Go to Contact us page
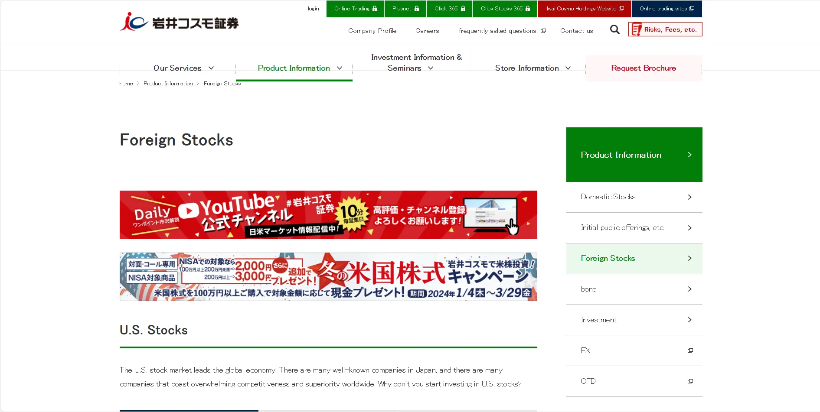The image size is (820, 412). pos(576,31)
